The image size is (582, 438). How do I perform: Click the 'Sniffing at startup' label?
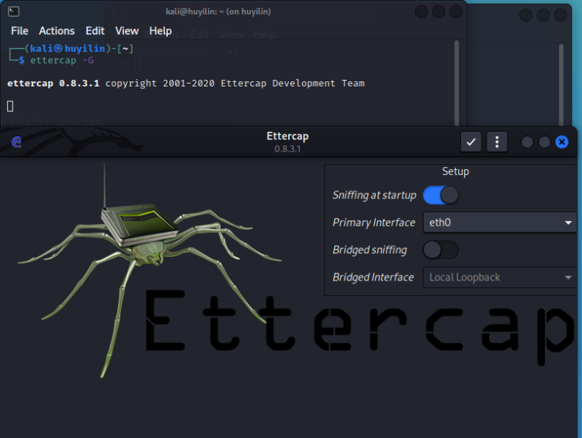[374, 195]
